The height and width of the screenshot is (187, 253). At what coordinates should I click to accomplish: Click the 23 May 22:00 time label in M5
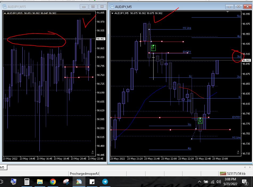tap(169, 158)
